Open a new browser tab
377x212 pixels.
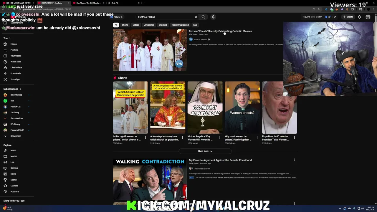tap(144, 3)
